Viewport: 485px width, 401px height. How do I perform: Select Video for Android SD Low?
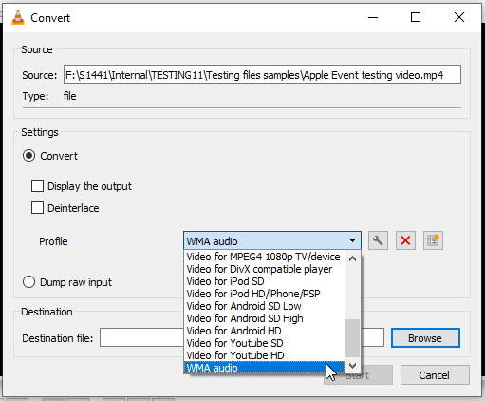(264, 306)
